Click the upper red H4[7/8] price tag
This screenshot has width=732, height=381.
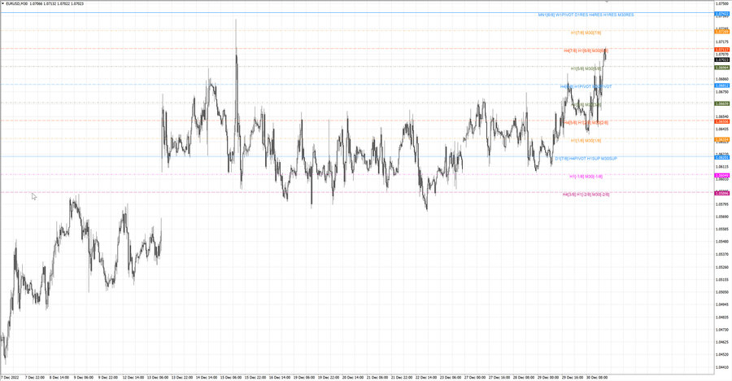722,50
